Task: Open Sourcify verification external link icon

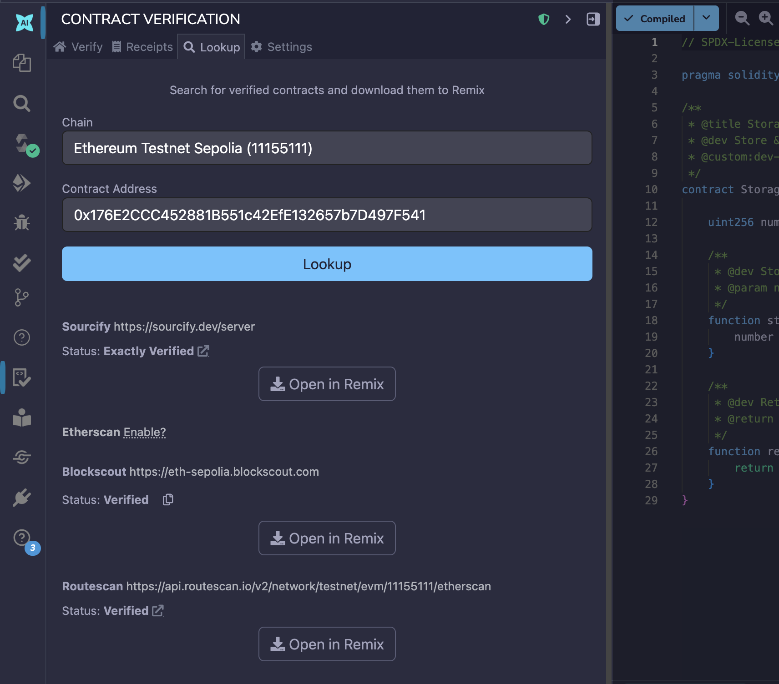Action: (x=203, y=351)
